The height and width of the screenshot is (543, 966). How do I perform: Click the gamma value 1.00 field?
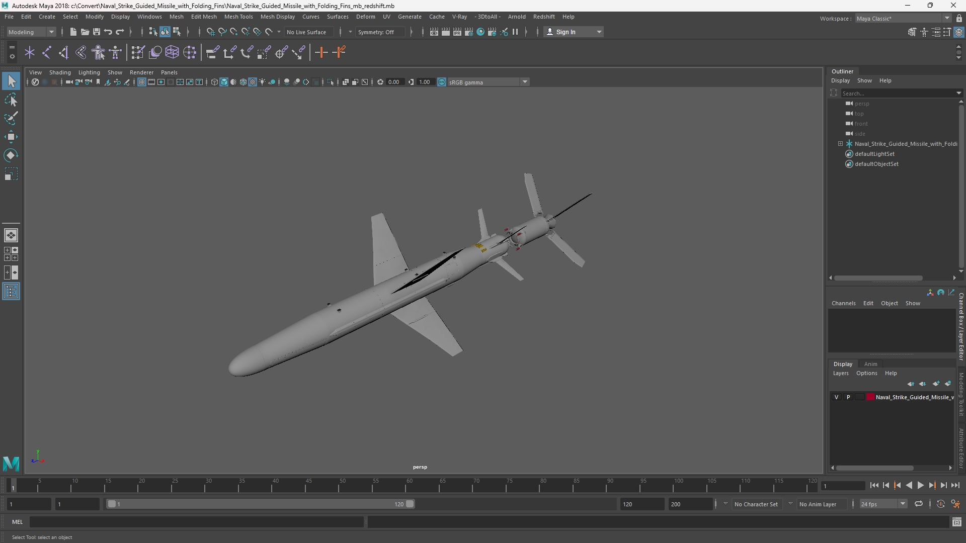(x=425, y=82)
